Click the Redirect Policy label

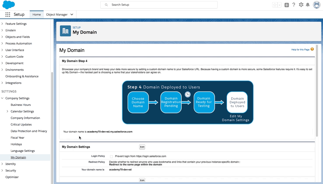[96, 162]
